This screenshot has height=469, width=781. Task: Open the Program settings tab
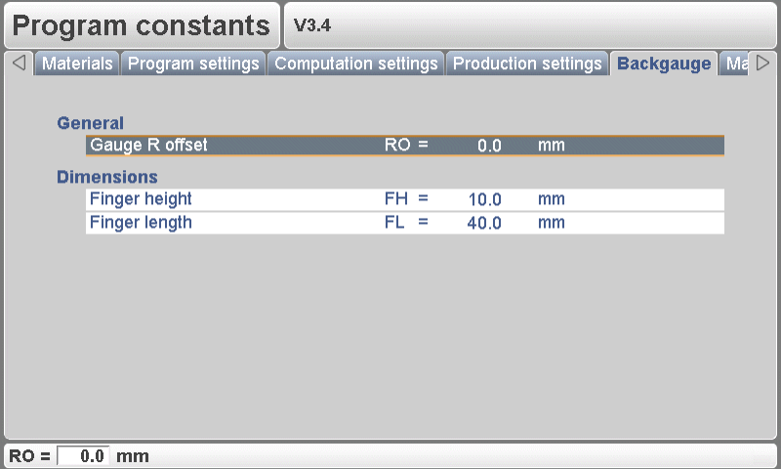[194, 64]
